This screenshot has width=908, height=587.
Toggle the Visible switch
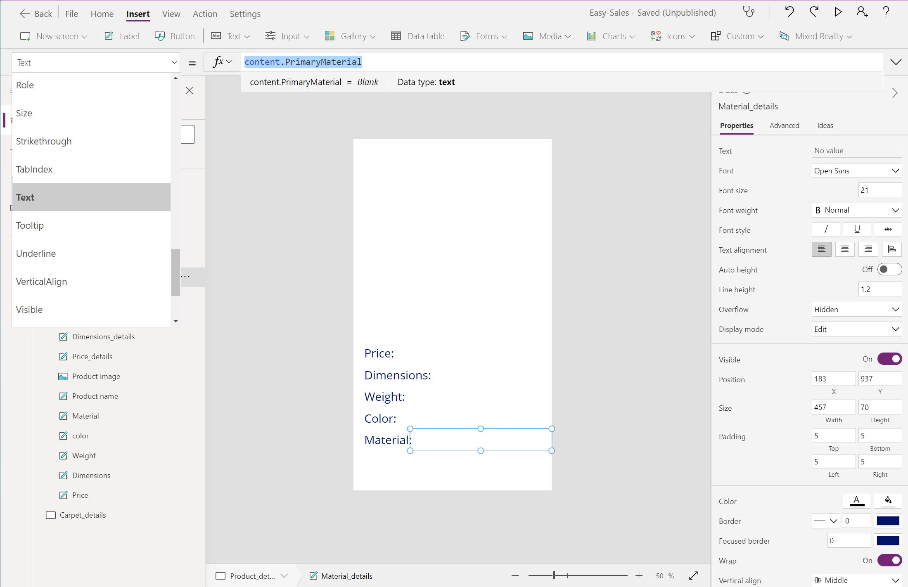(889, 359)
